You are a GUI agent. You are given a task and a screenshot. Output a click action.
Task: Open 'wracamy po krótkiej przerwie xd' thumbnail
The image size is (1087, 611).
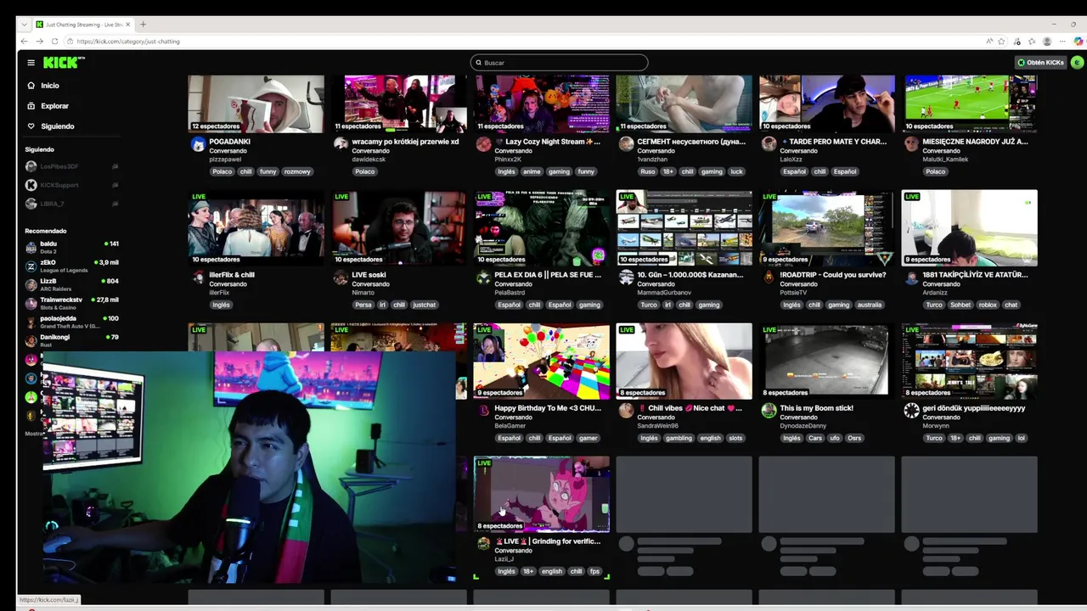[398, 104]
